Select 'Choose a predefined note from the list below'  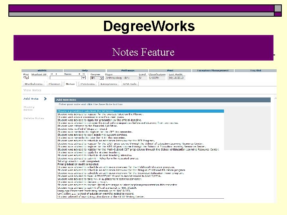140,111
